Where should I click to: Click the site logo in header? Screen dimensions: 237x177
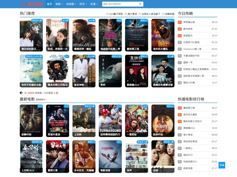32,4
